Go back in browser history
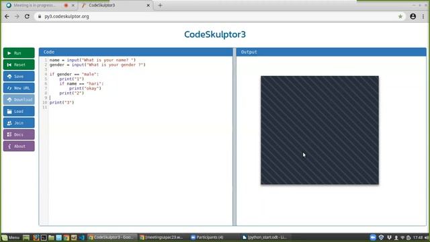 pos(7,16)
